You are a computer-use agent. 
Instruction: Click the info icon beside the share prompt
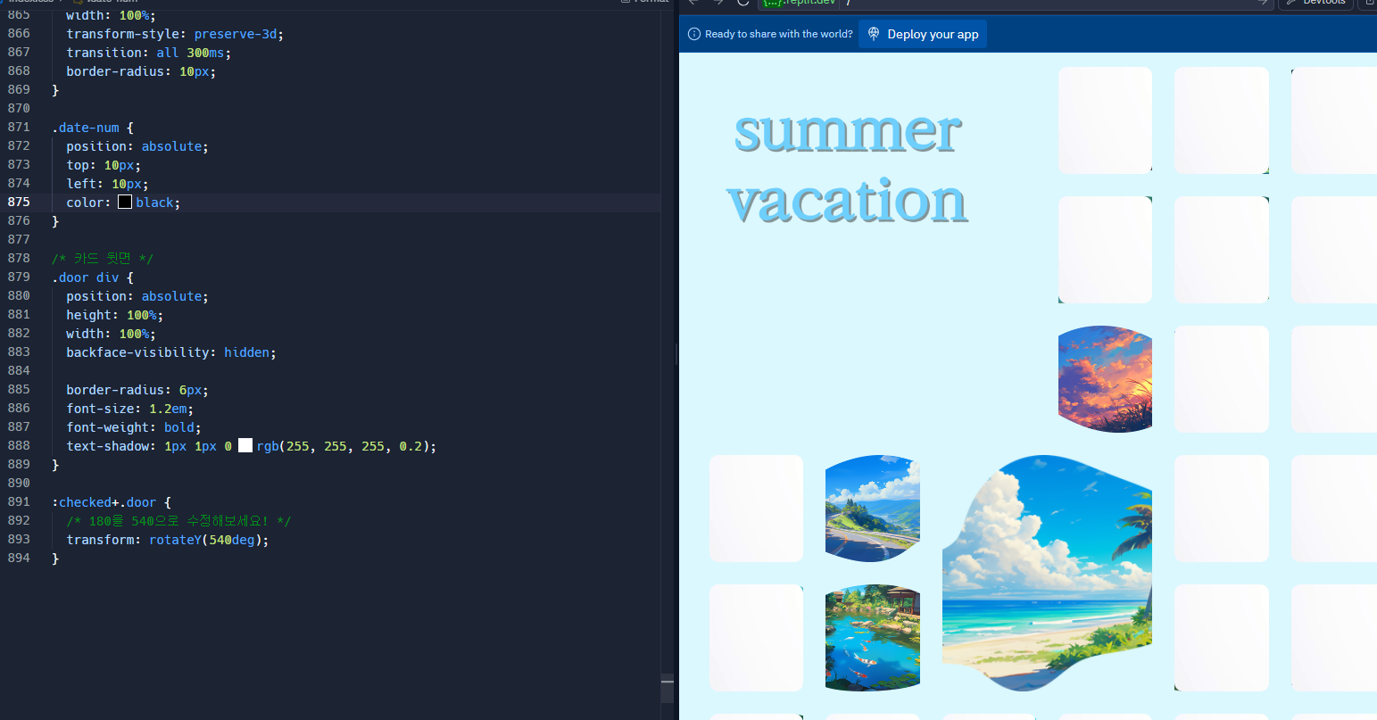[x=694, y=34]
